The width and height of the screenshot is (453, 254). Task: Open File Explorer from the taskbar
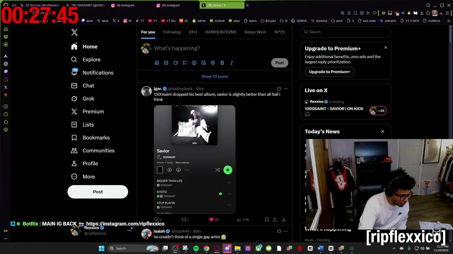[x=237, y=248]
